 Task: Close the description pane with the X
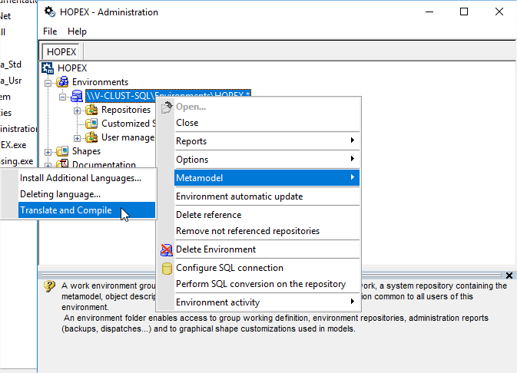click(510, 276)
